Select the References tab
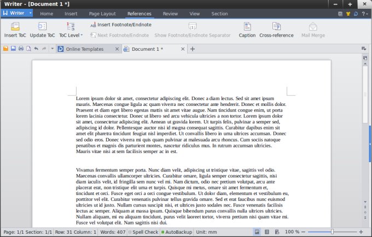This screenshot has width=372, height=237. (x=139, y=14)
